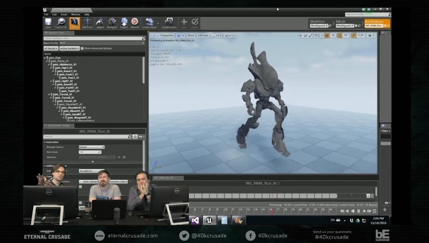Toggle scale snapping in the viewport
This screenshot has height=243, width=429.
coord(354,35)
